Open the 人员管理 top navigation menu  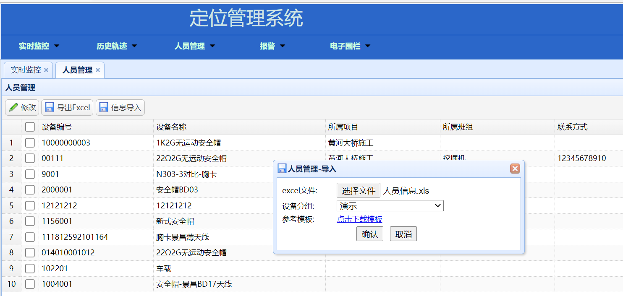click(x=194, y=46)
